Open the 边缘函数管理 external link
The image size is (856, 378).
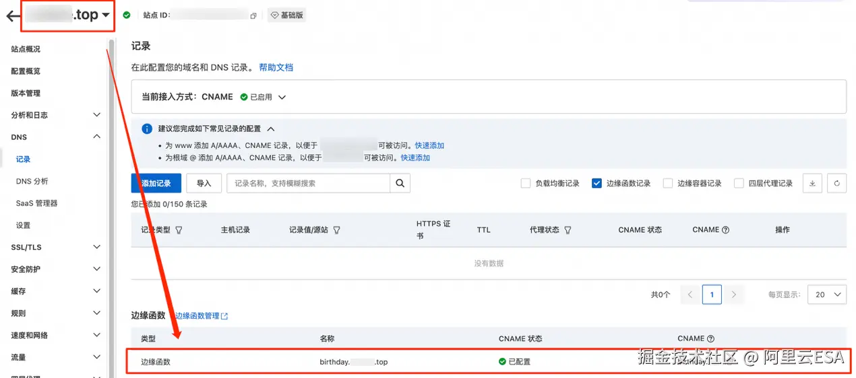(x=202, y=316)
